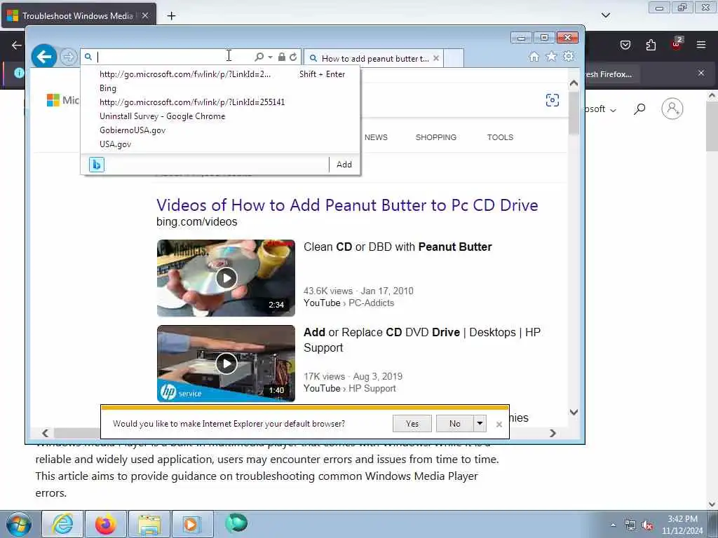Click the search magnifier on Microsoft page
The height and width of the screenshot is (538, 718).
[639, 109]
